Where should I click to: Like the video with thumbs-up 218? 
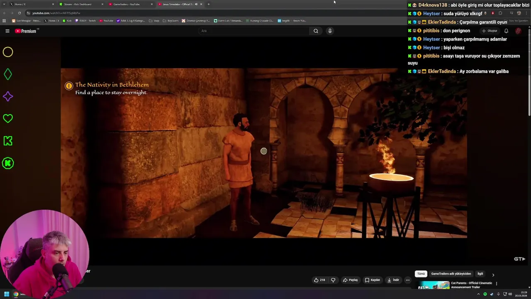coord(319,280)
